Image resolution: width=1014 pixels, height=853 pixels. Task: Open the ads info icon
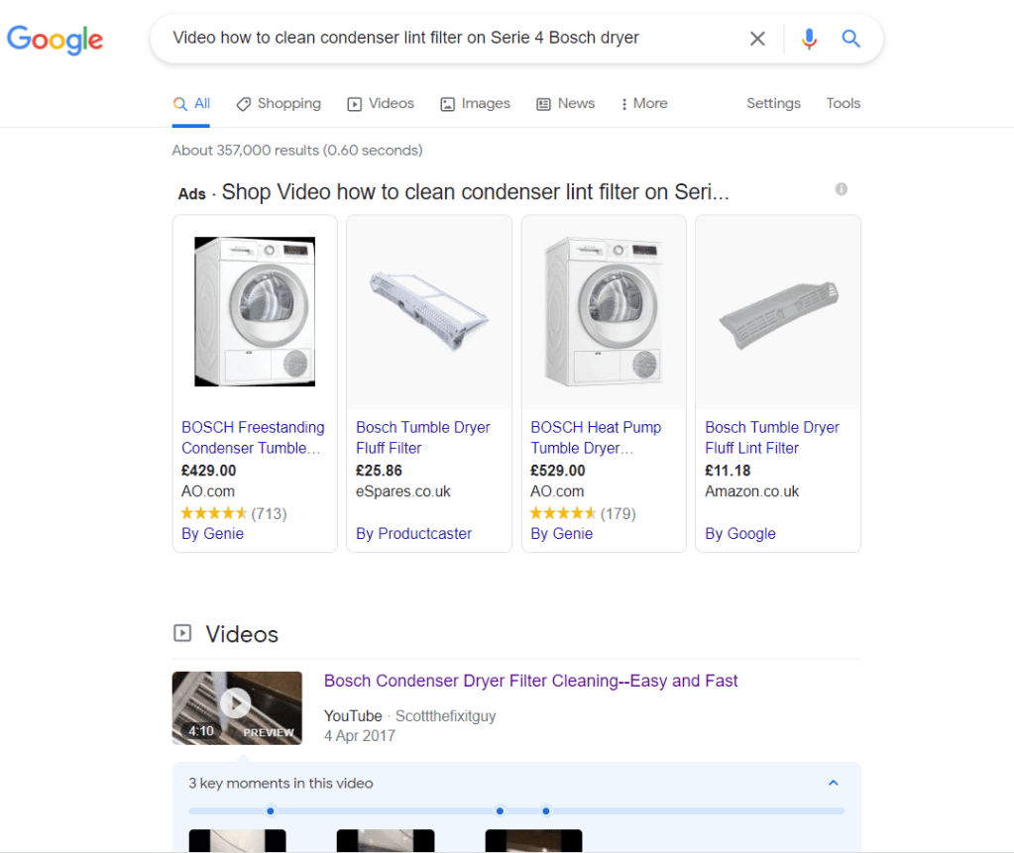pos(841,189)
